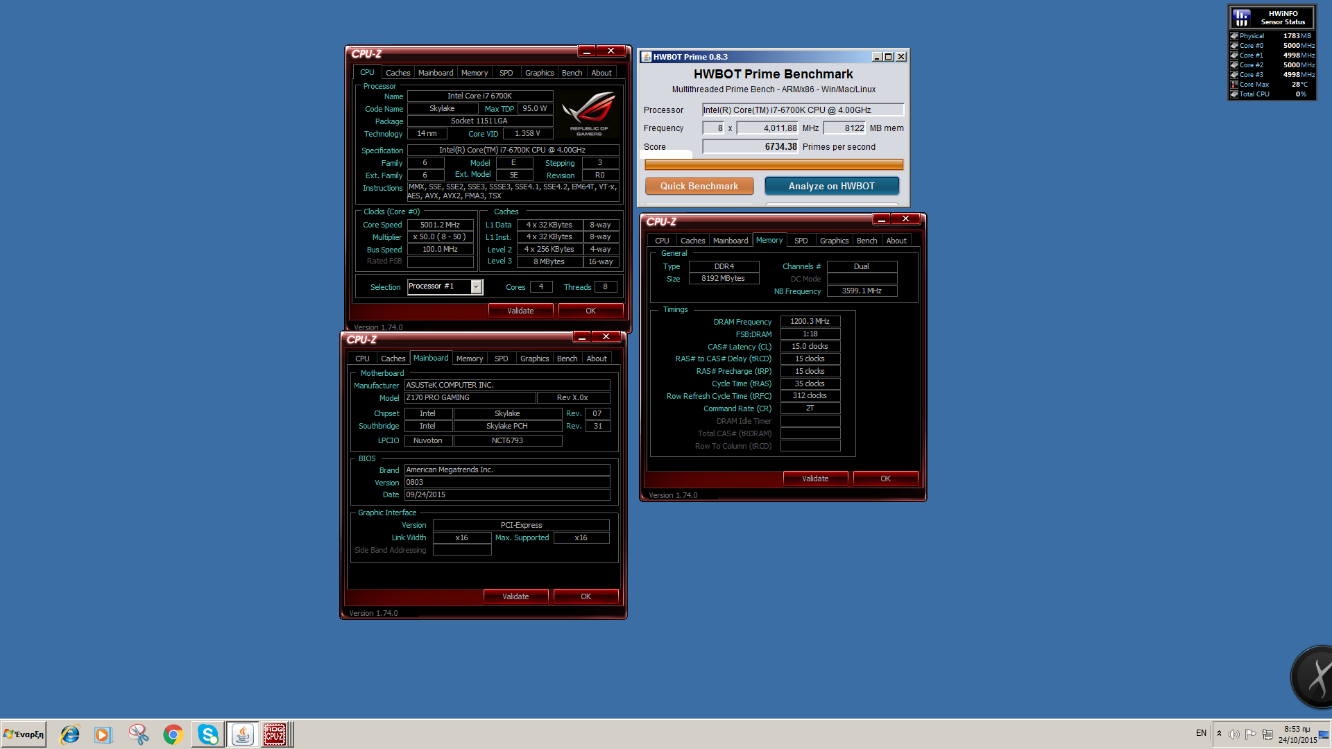Open Internet Explorer from the taskbar
Viewport: 1332px width, 749px height.
69,734
